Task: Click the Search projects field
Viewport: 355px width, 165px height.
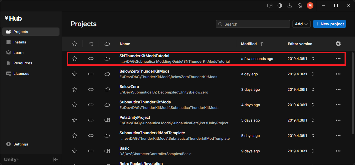Action: coord(253,24)
